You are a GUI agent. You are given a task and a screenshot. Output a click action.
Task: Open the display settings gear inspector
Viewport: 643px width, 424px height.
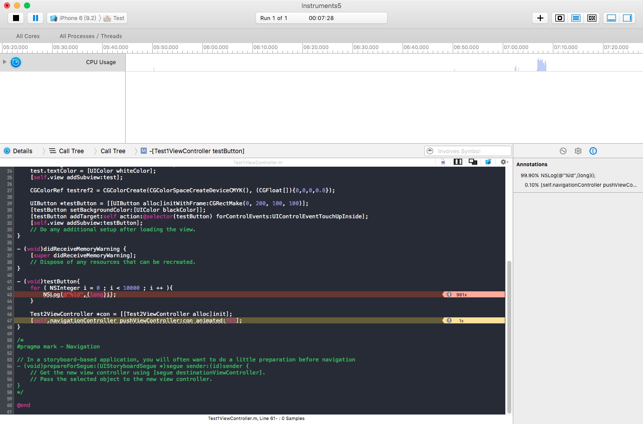pos(578,151)
